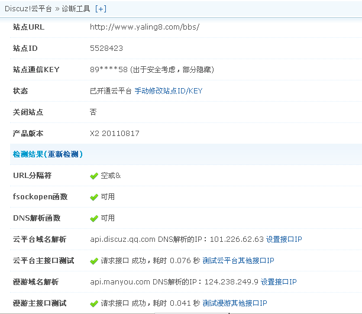The height and width of the screenshot is (314, 362).
Task: Click the masked key text 89****58
Action: click(109, 70)
